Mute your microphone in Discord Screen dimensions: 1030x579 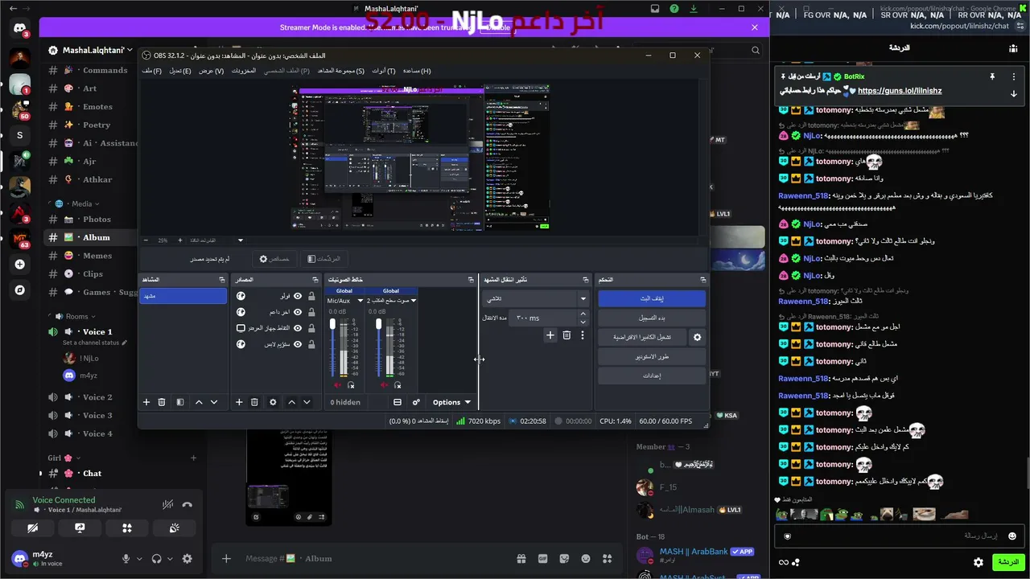coord(126,559)
